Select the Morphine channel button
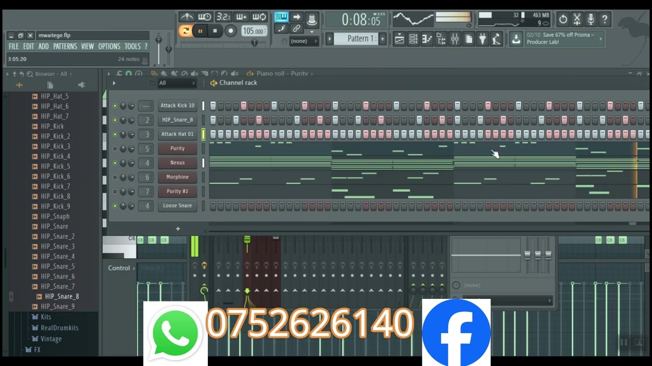This screenshot has height=366, width=652. pyautogui.click(x=177, y=177)
